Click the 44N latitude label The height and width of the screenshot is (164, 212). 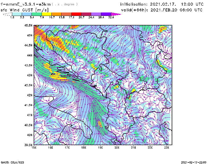30,55
